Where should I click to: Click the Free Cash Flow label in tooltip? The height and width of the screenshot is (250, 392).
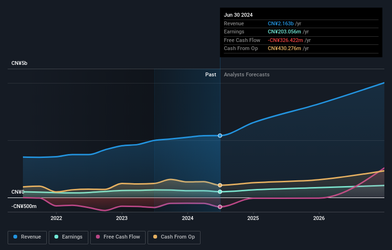click(x=242, y=40)
